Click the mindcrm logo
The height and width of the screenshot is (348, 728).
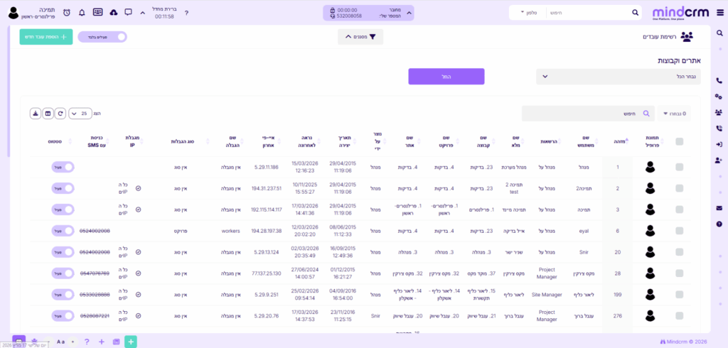[x=682, y=13]
